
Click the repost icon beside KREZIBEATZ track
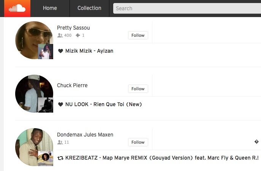point(60,158)
